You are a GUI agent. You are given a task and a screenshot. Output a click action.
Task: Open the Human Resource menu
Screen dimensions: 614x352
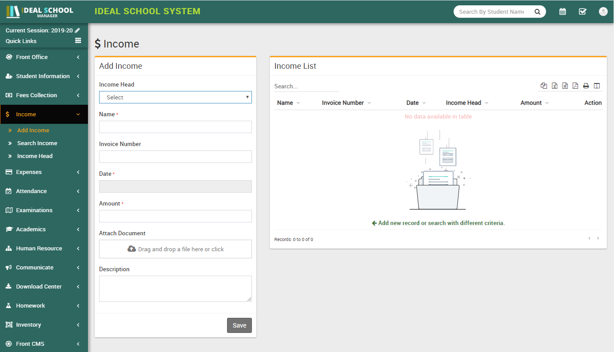click(44, 248)
